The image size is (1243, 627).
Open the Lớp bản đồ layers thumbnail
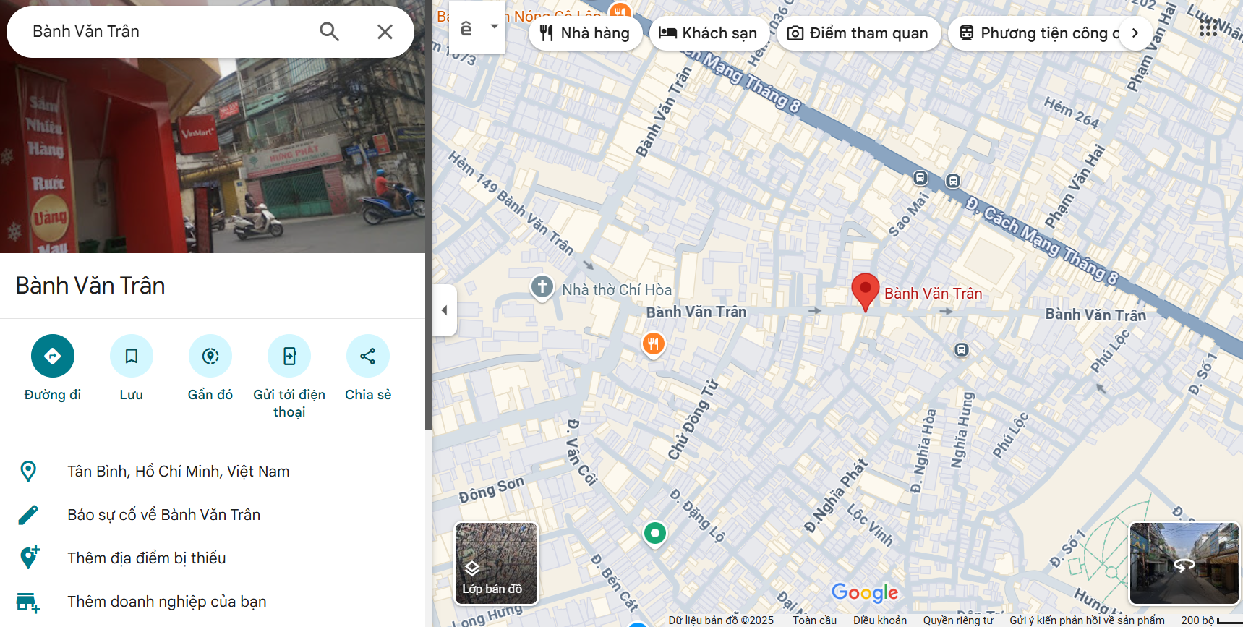click(x=496, y=563)
